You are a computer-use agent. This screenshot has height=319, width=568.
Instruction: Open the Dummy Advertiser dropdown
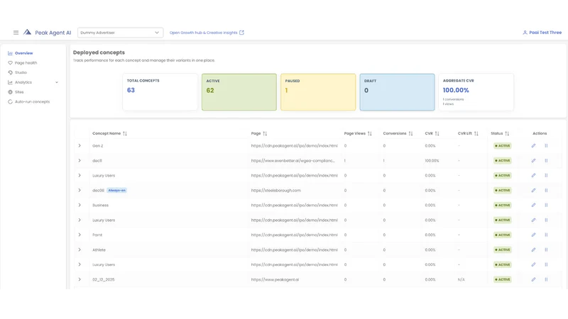[120, 33]
